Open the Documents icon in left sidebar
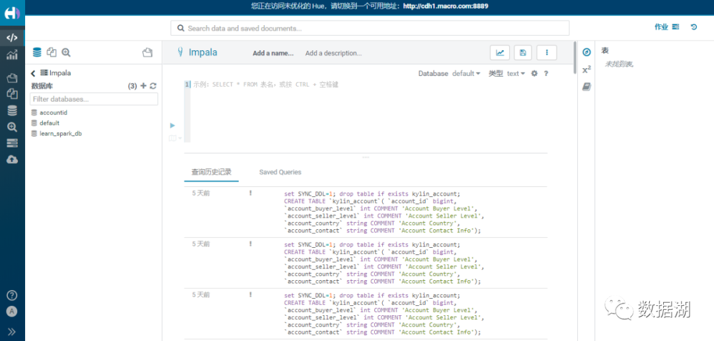 13,78
